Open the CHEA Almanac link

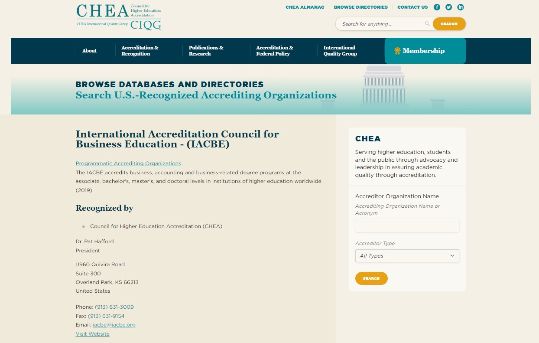click(305, 7)
